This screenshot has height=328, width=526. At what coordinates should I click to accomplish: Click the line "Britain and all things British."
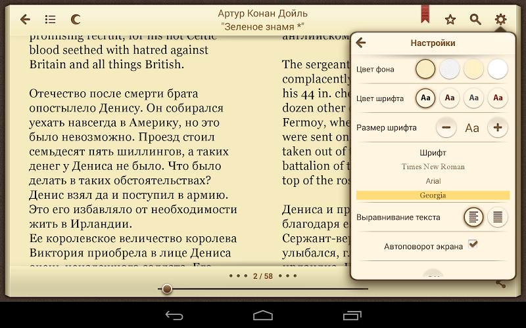tap(107, 64)
